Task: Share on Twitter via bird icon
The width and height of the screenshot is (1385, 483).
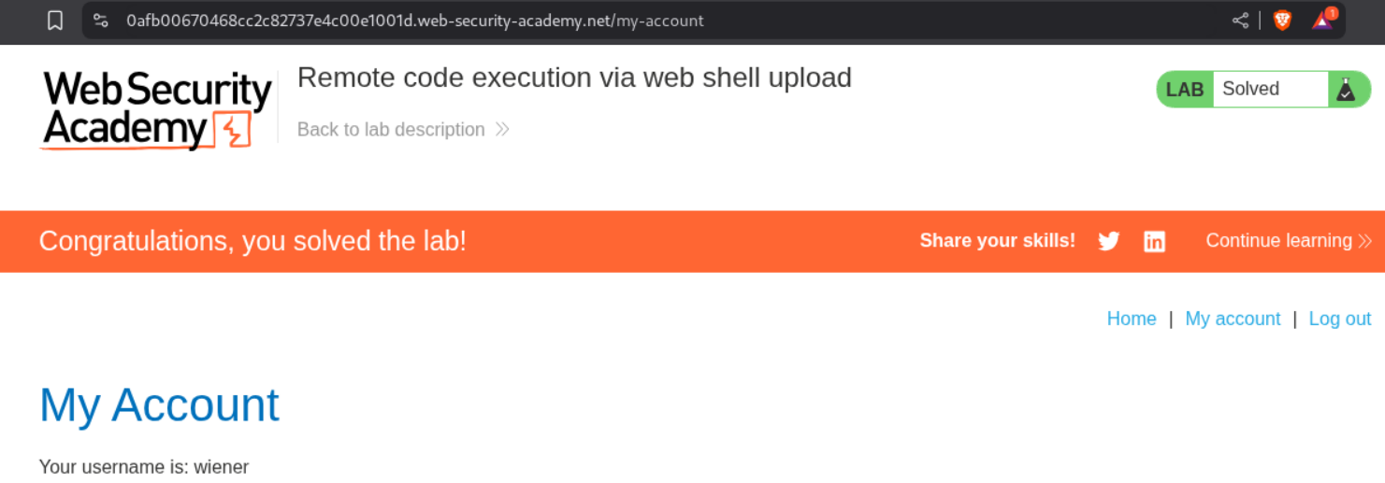Action: (1109, 241)
